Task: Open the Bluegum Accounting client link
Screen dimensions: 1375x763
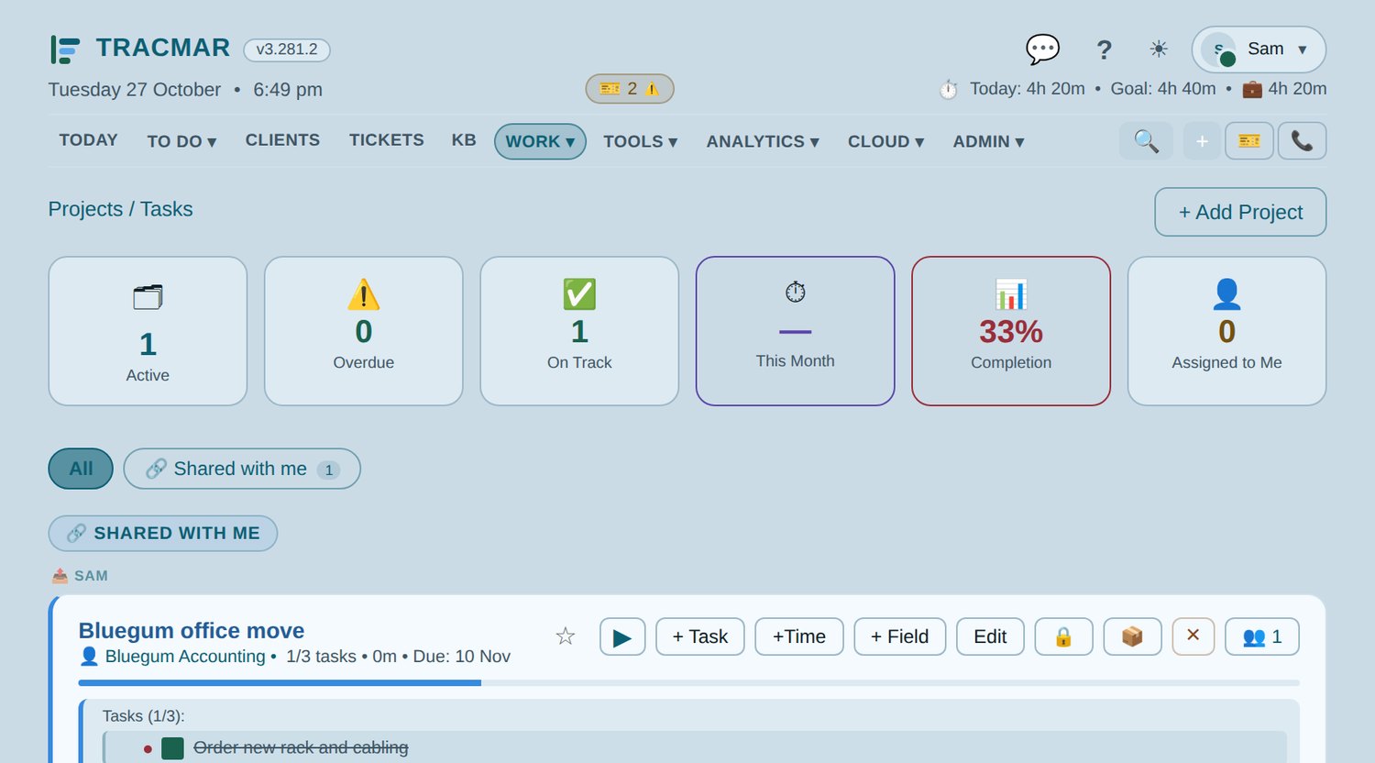Action: [184, 657]
